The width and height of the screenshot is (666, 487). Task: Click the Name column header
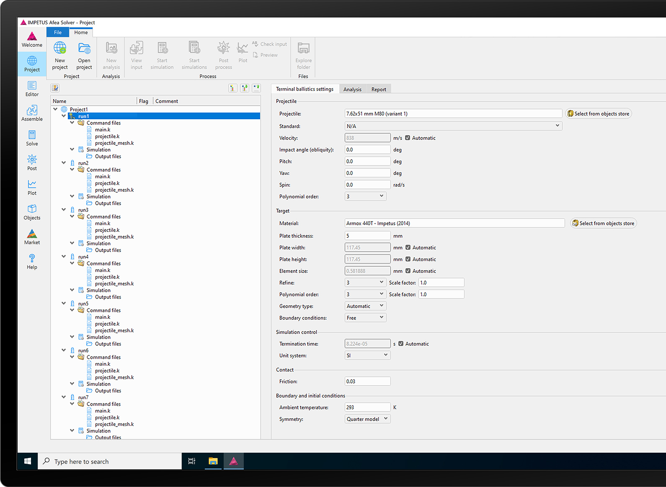coord(59,101)
